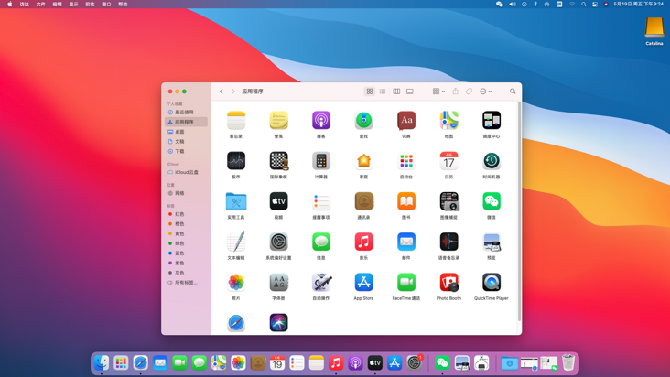Select 桌面 (Desktop) in sidebar
Screen dimensions: 670x377
[x=187, y=132]
